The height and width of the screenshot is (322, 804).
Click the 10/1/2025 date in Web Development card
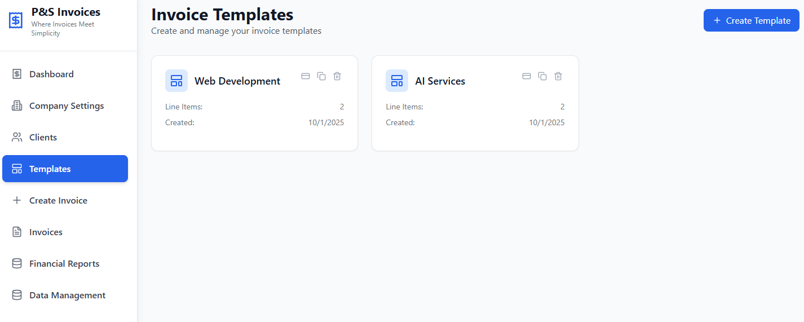click(326, 122)
